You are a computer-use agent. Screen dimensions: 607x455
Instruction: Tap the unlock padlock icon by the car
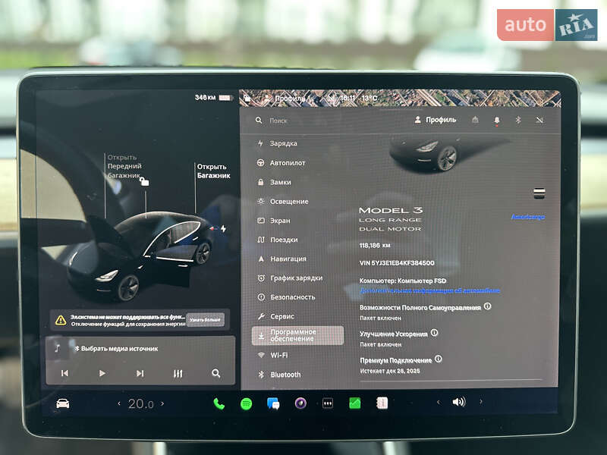[x=144, y=181]
